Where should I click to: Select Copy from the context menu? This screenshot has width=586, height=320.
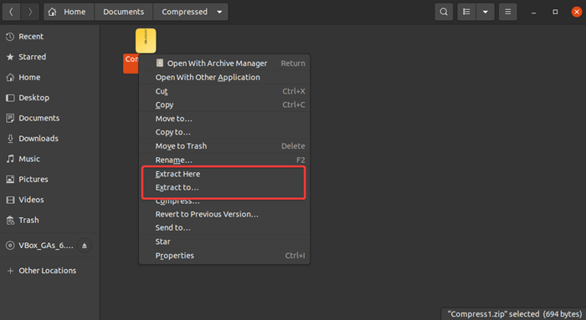pyautogui.click(x=224, y=104)
